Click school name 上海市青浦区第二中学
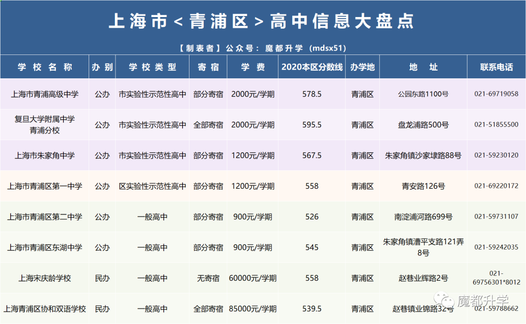 45,217
